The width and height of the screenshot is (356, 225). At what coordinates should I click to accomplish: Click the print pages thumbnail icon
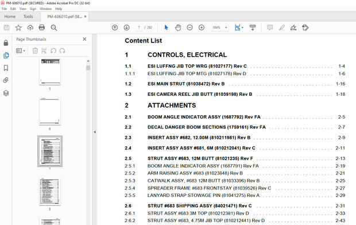pos(44,51)
